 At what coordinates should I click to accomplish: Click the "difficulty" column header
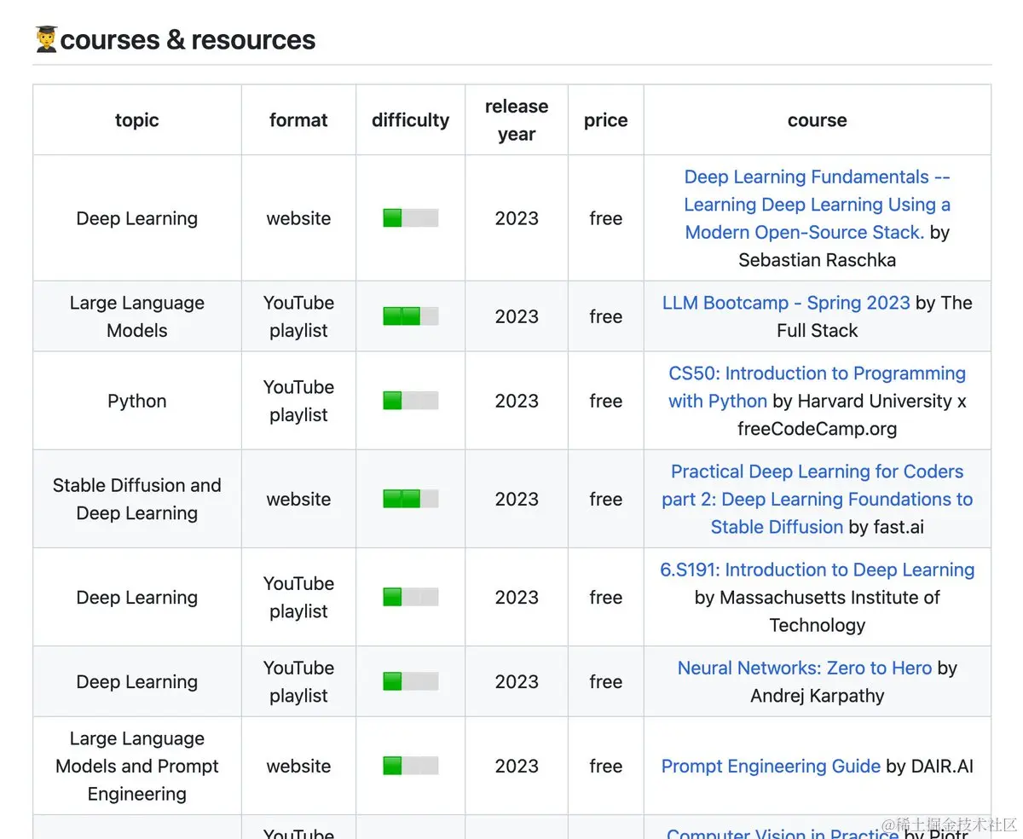(x=410, y=120)
